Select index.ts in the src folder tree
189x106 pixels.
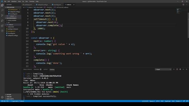click(x=13, y=25)
